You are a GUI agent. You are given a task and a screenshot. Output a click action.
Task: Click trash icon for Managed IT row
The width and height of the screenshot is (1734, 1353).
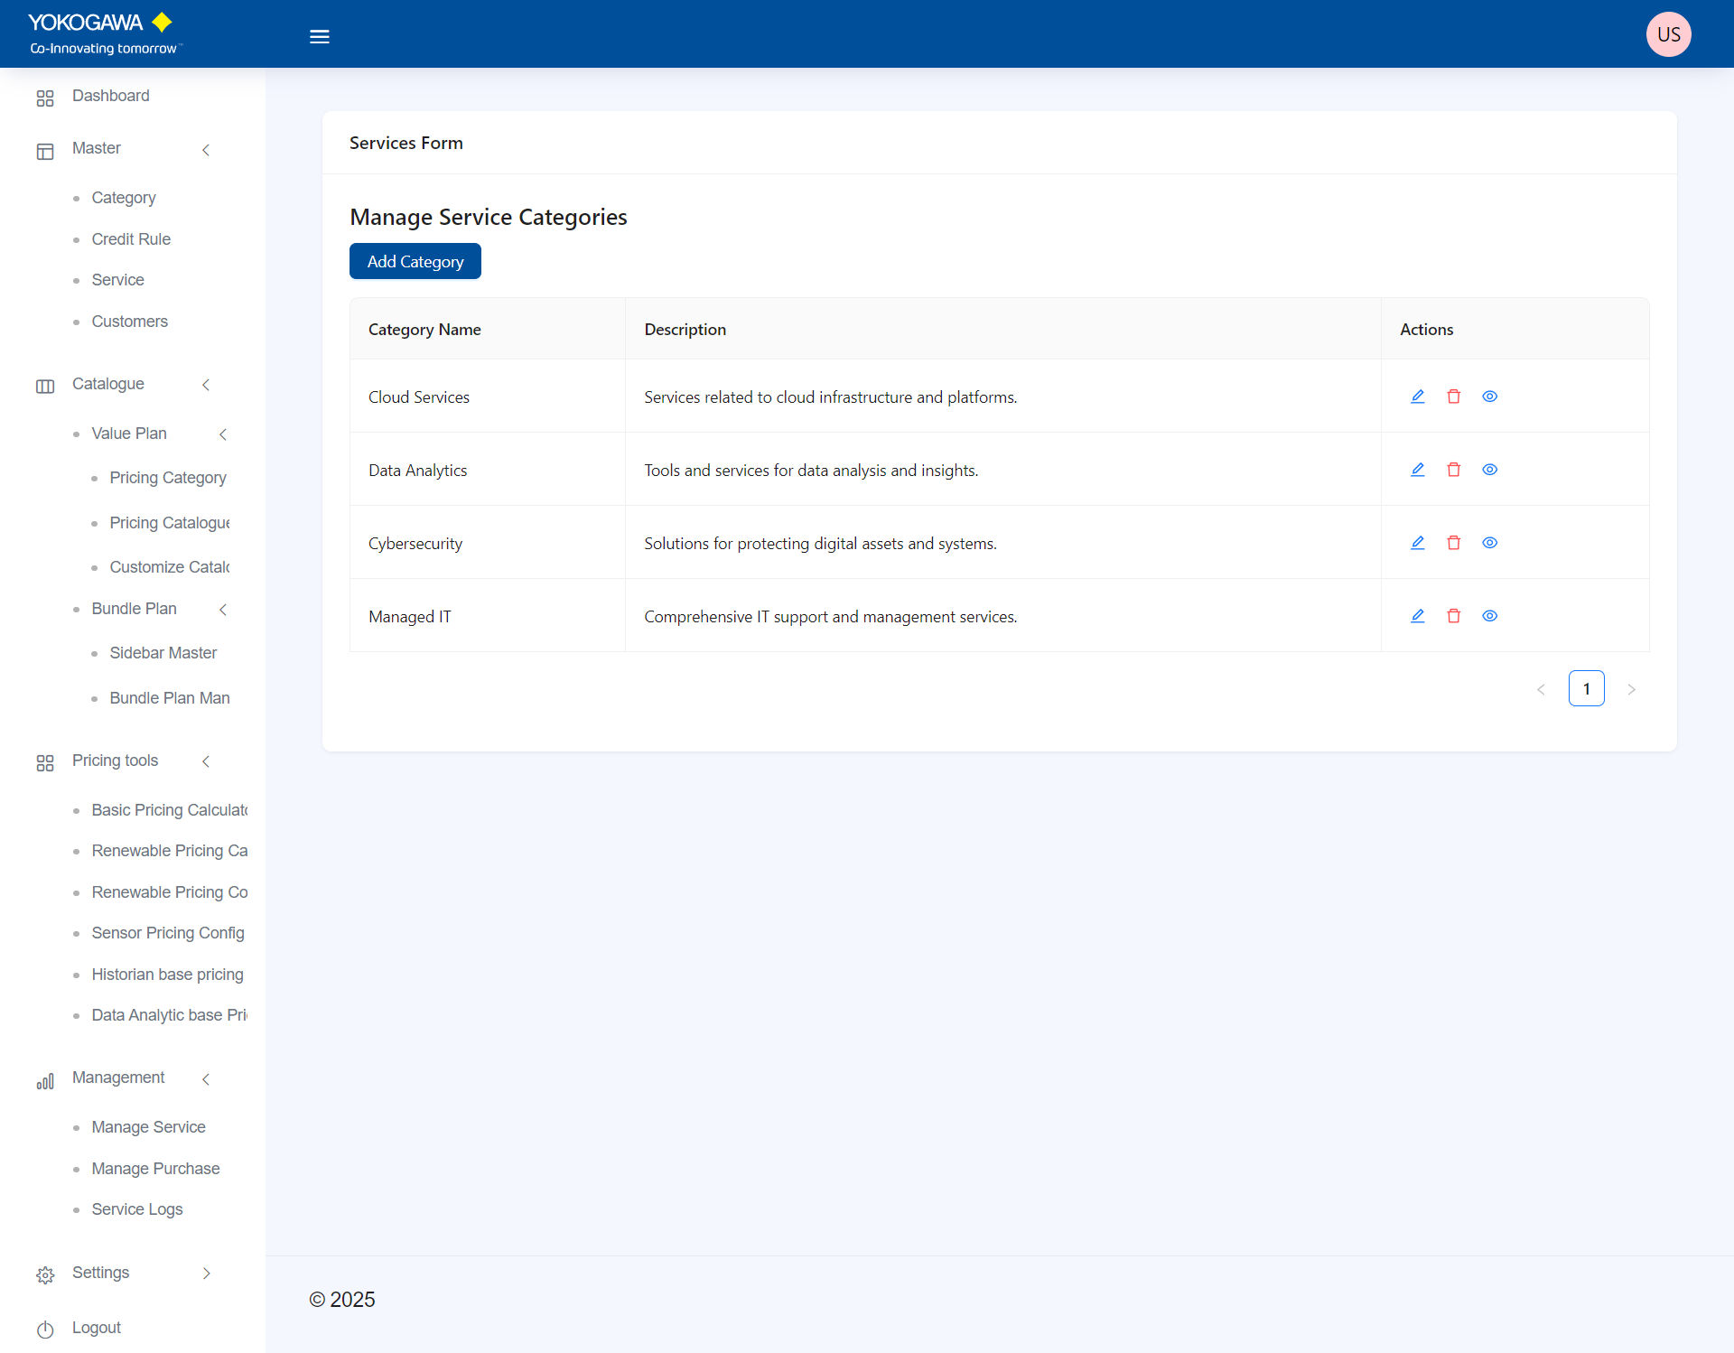[1453, 616]
